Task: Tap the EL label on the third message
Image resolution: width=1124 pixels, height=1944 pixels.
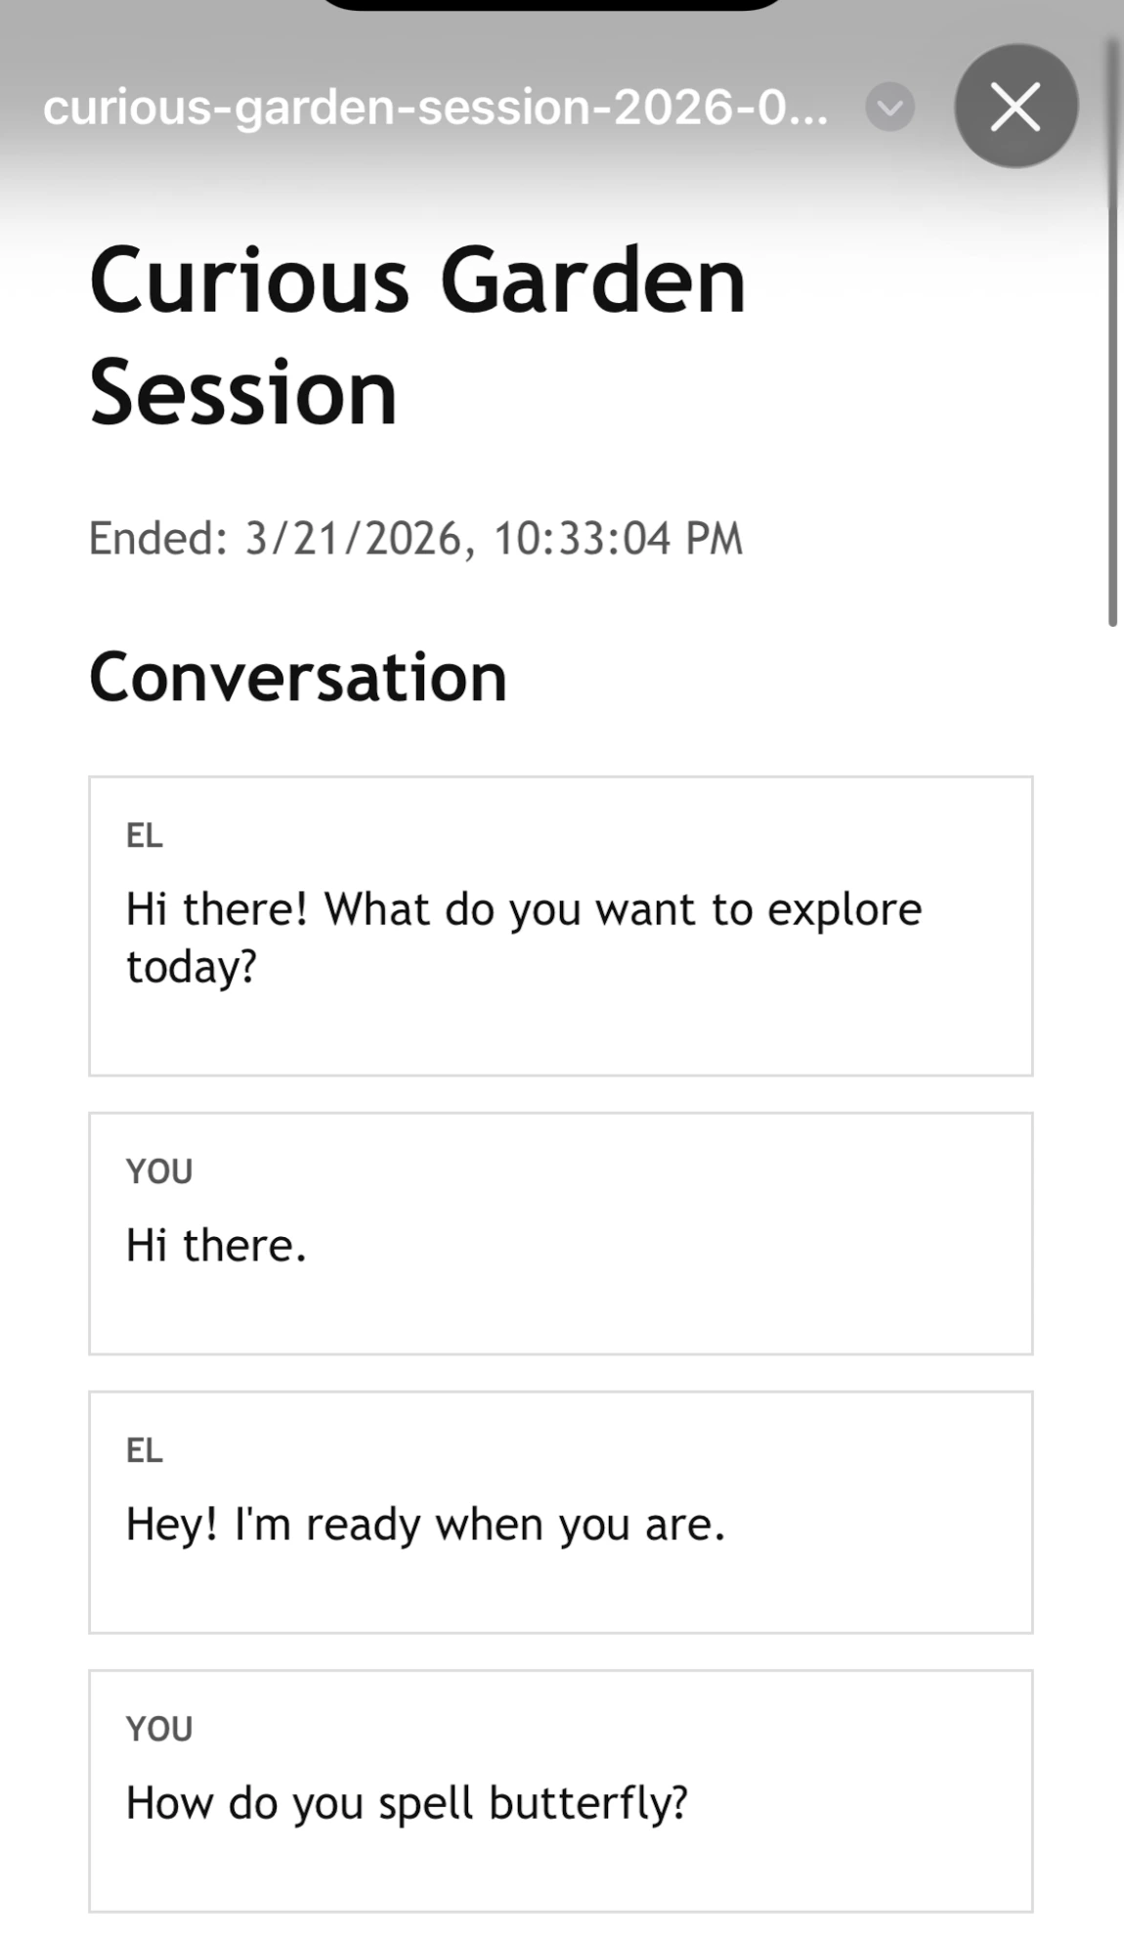Action: pyautogui.click(x=144, y=1450)
